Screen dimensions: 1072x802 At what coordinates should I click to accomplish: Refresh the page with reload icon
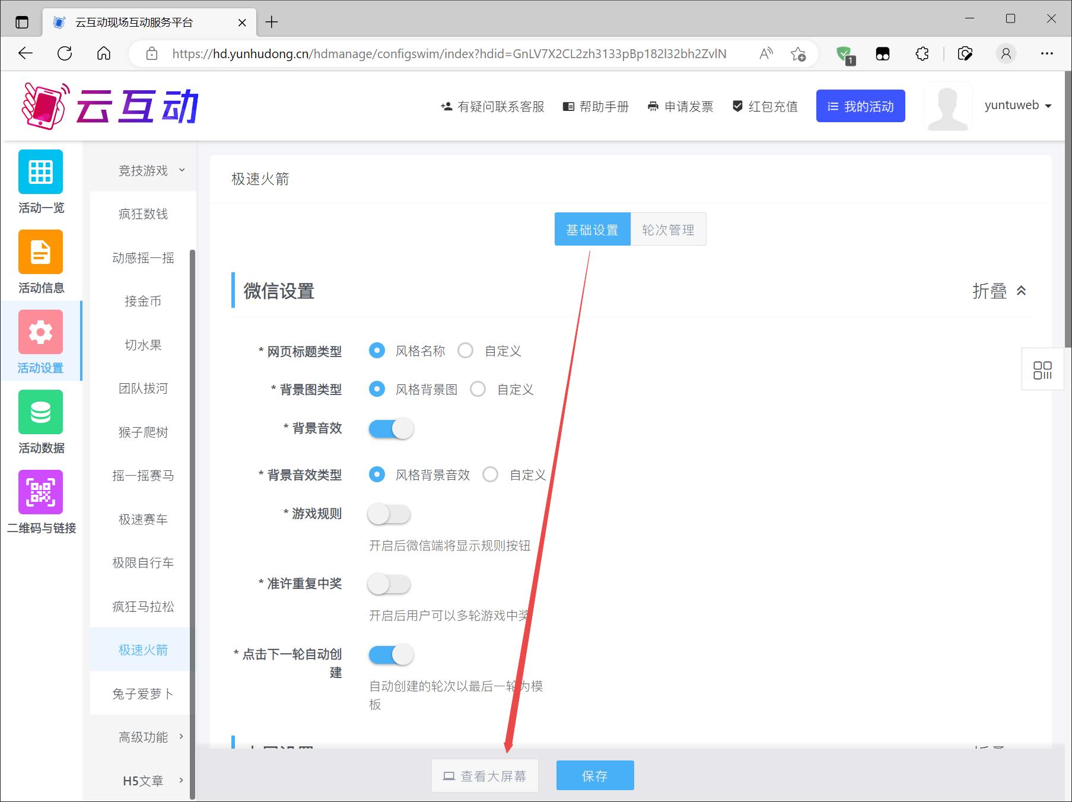pyautogui.click(x=65, y=53)
